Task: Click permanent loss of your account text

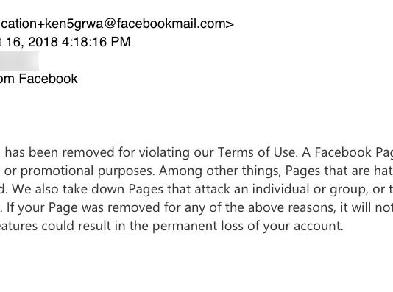Action: [247, 227]
